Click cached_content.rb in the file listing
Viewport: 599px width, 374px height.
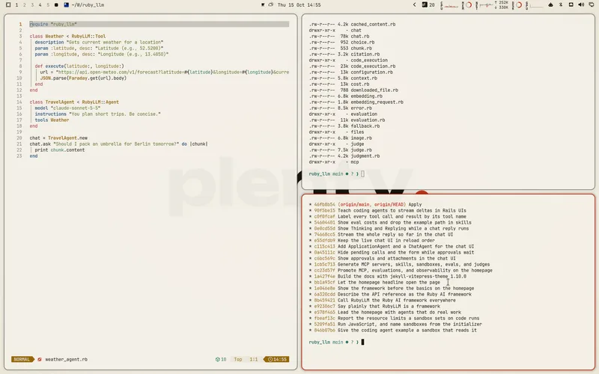373,24
